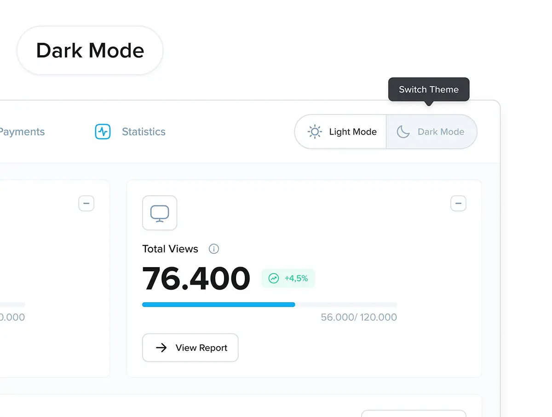Screen dimensions: 552x417
Task: Toggle the Dark Mode text option
Action: 441,132
